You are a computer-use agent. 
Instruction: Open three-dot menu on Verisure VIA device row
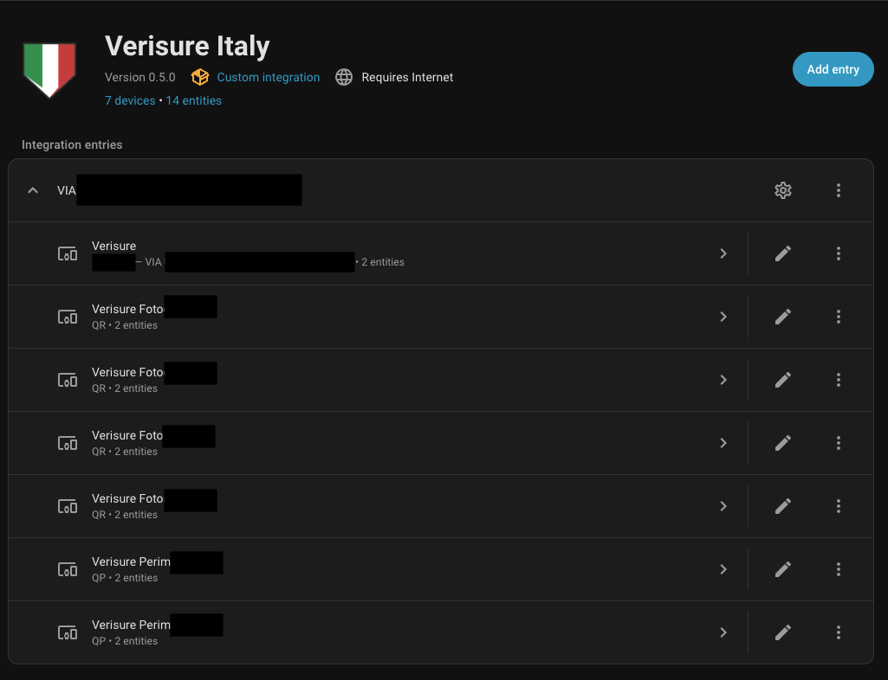[x=838, y=253]
